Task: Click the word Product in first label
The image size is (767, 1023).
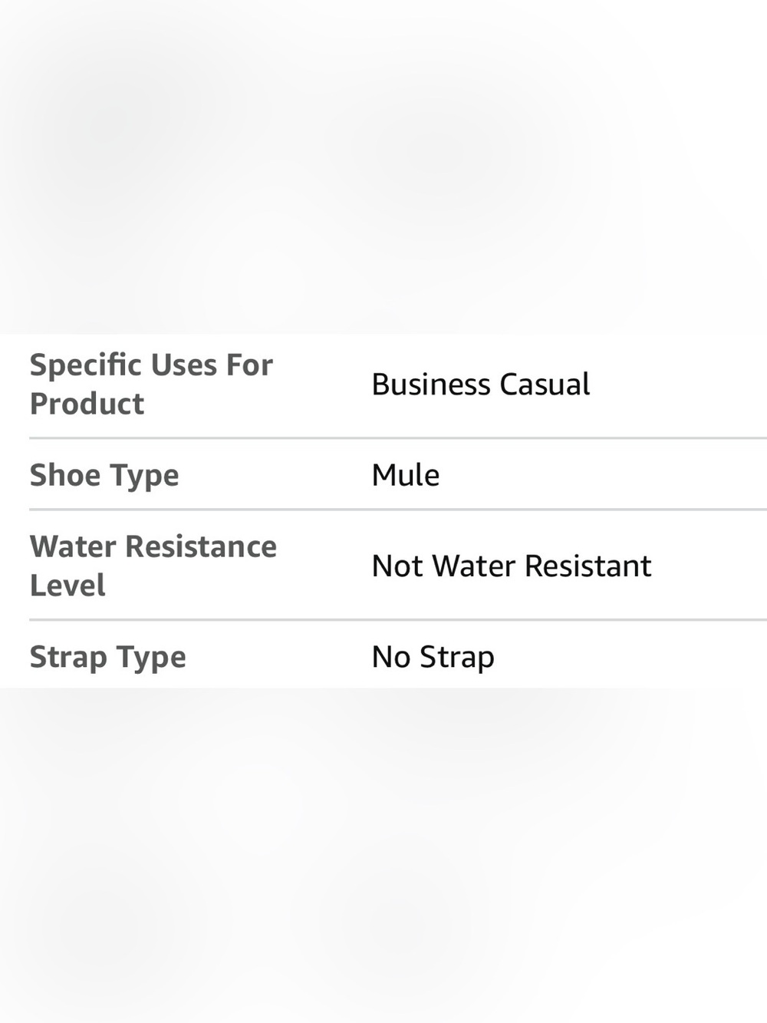Action: [87, 404]
